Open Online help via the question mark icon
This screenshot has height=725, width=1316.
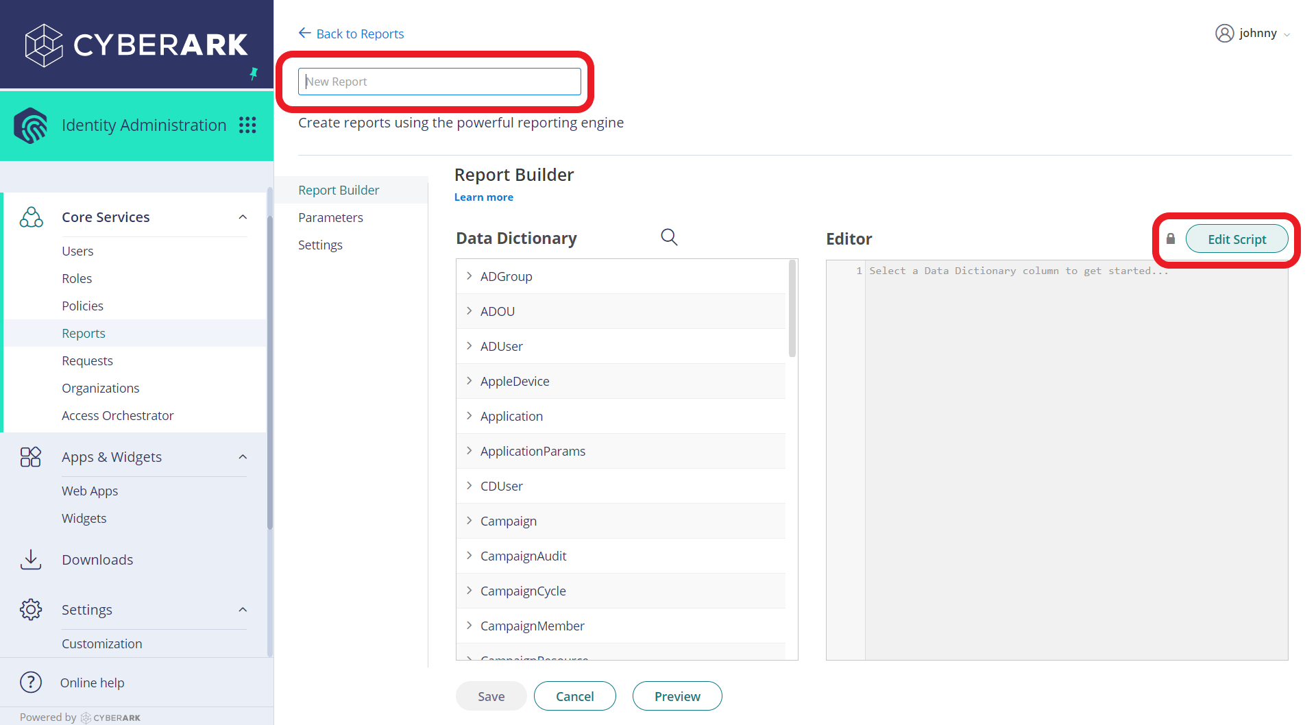click(x=31, y=682)
